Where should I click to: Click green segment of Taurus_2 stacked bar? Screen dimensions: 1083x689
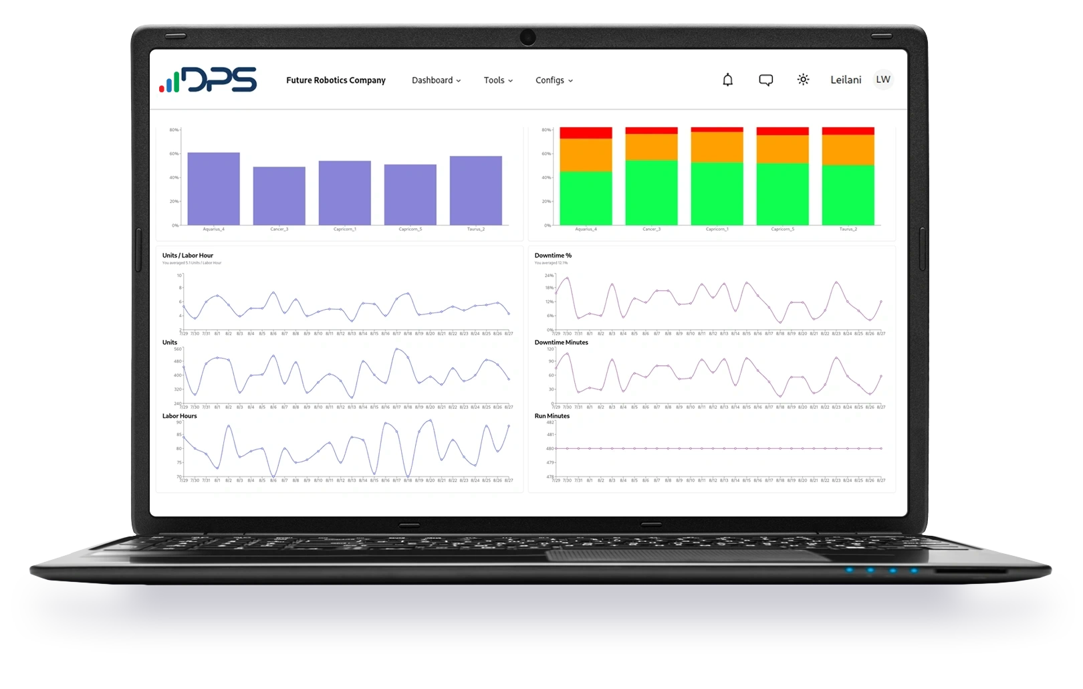point(848,195)
